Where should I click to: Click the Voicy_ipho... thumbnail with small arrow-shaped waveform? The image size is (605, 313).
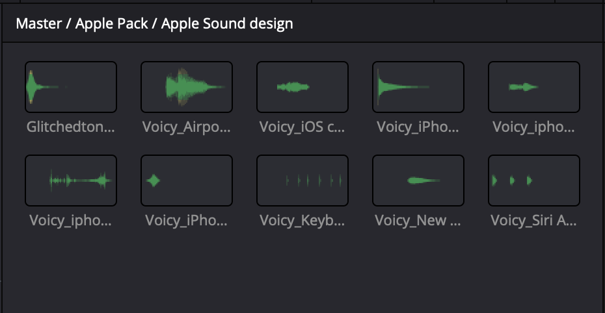pos(534,87)
